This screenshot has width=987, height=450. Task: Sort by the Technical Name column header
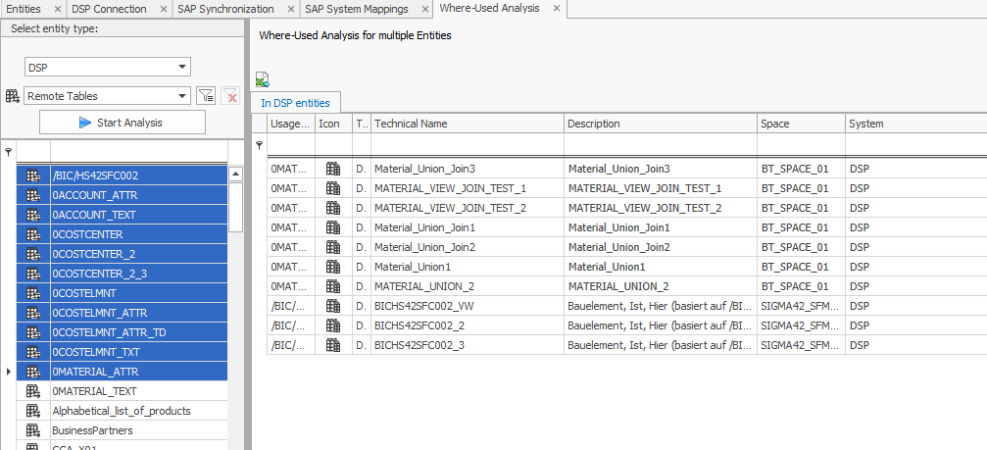(467, 124)
